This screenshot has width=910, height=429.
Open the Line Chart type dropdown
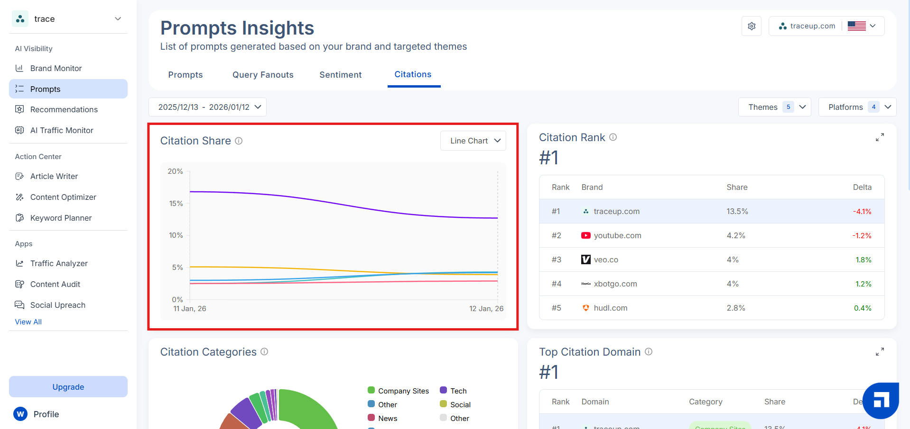[473, 141]
